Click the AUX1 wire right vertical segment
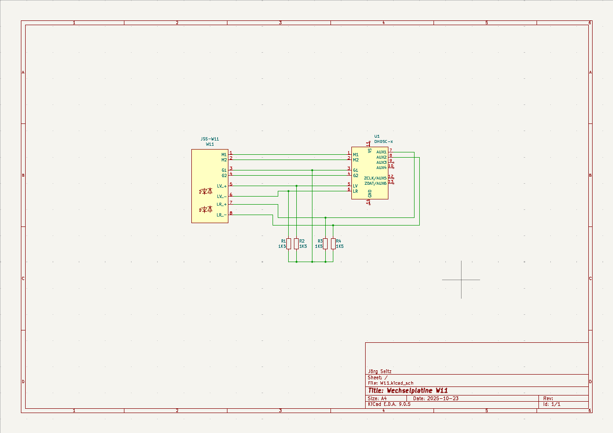Viewport: 613px width, 433px height. tap(414, 185)
